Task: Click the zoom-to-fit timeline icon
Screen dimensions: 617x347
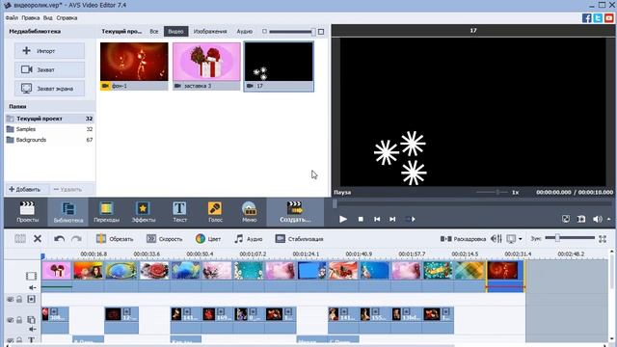Action: tap(603, 238)
